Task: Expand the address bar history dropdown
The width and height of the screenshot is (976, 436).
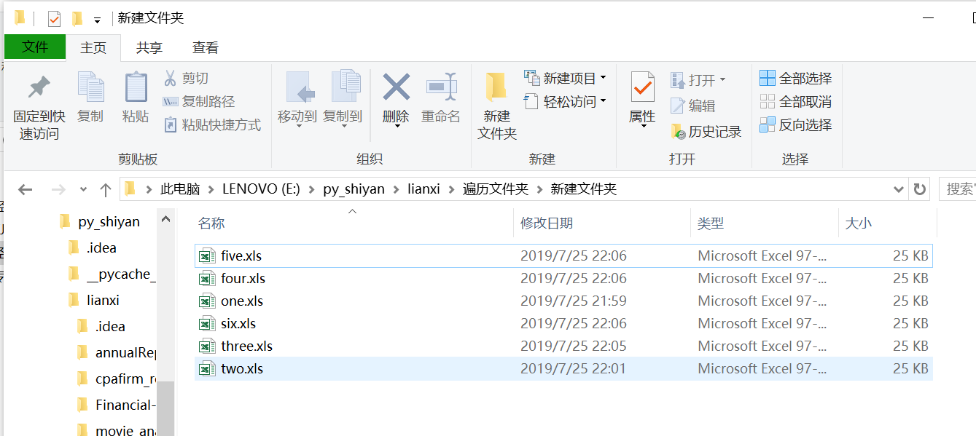Action: tap(899, 189)
